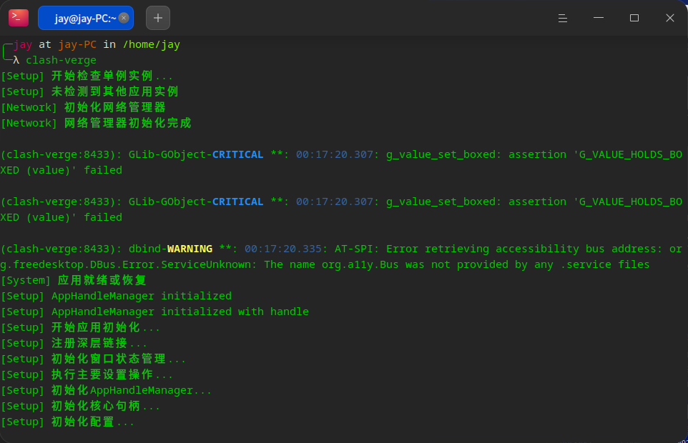Click the '[Setup] 注册深层链接...' line

[74, 343]
